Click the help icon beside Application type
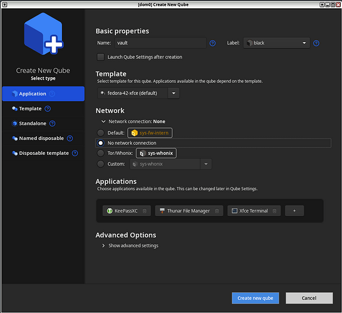Screen dimensions: 342x313 tap(52, 93)
